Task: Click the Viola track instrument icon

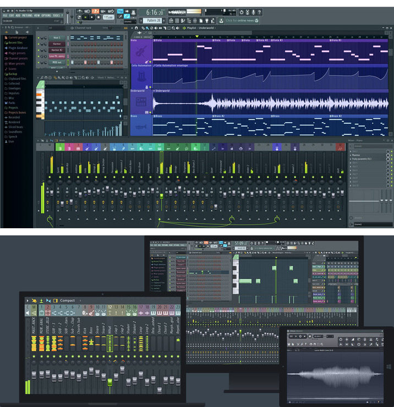Action: click(140, 52)
